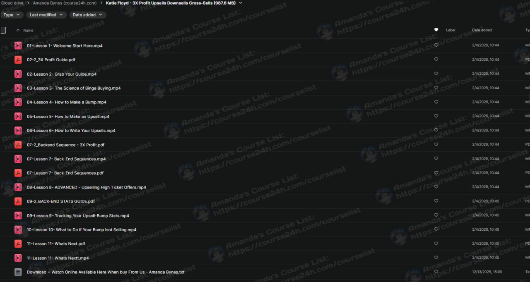Click the PDF icon of 02-2_3X Profit Guide.pdf
The image size is (530, 282).
[18, 60]
